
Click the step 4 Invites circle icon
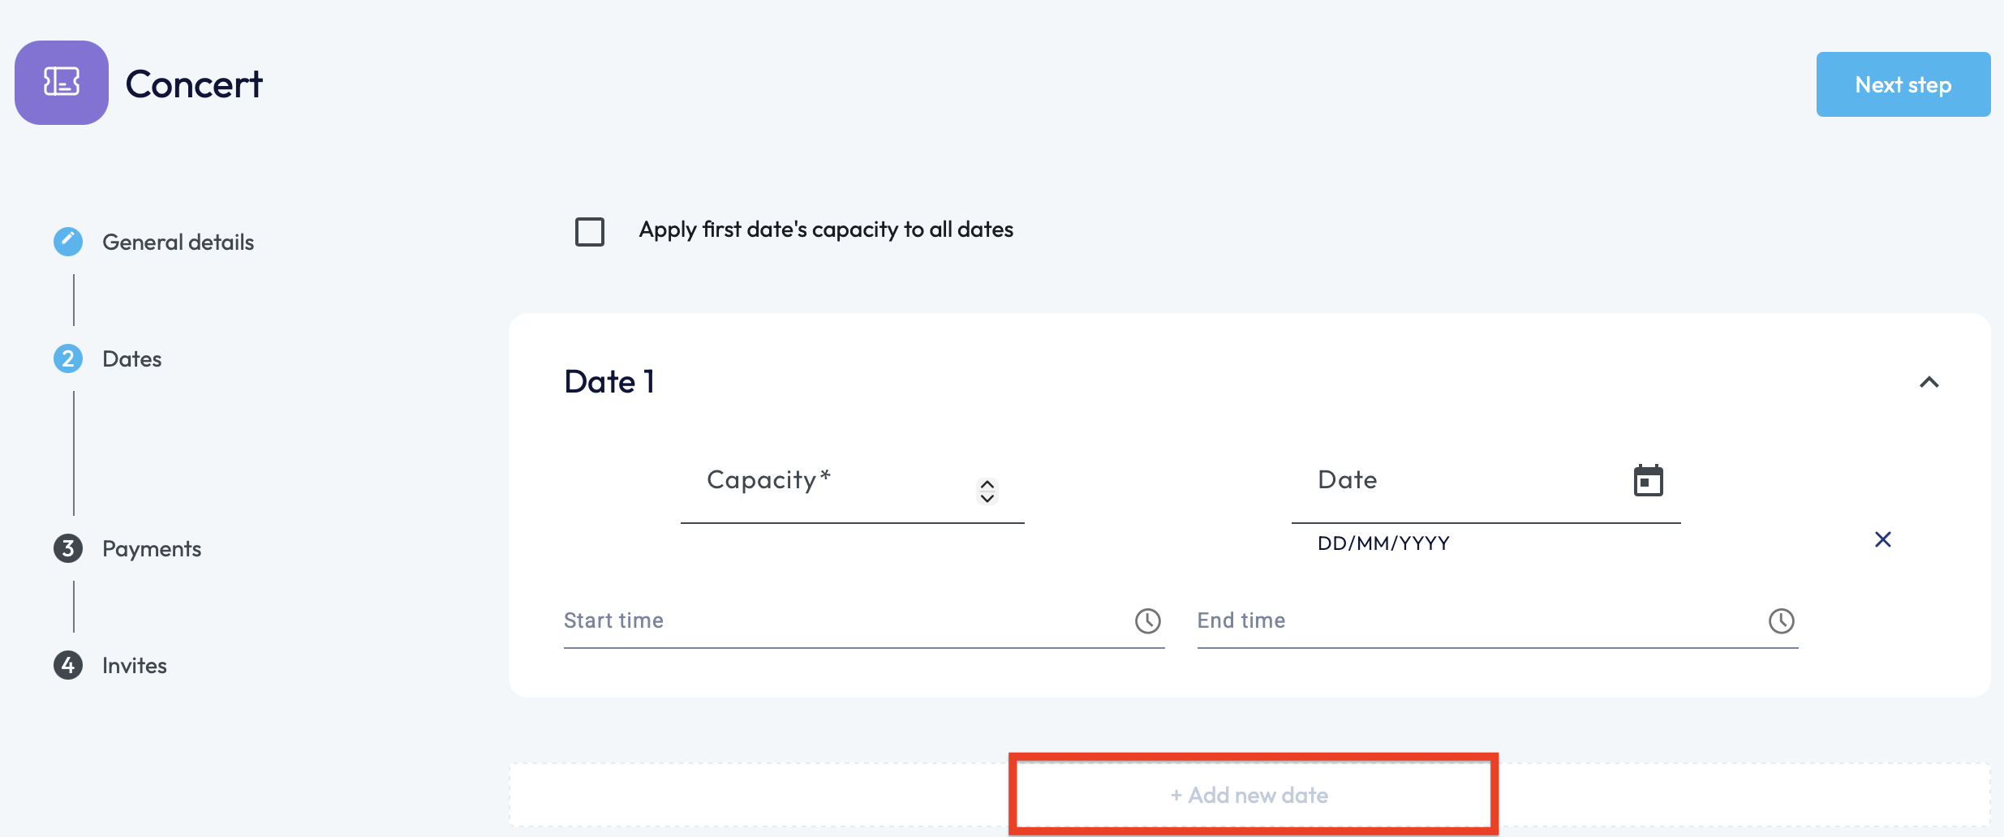[68, 665]
